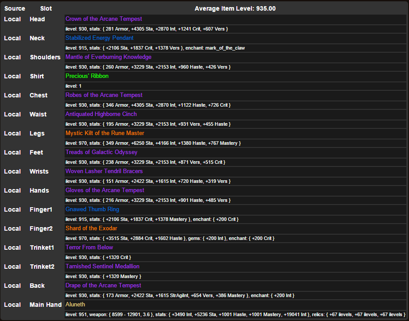Click the Average Item Level: 935.00 heading
This screenshot has height=321, width=409.
point(235,8)
